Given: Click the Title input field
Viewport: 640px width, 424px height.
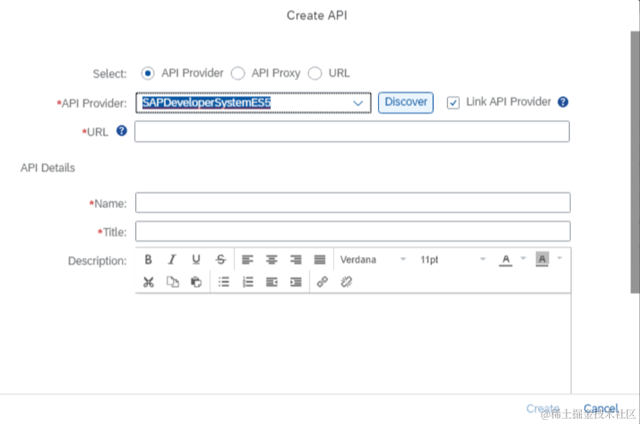Looking at the screenshot, I should pyautogui.click(x=353, y=231).
